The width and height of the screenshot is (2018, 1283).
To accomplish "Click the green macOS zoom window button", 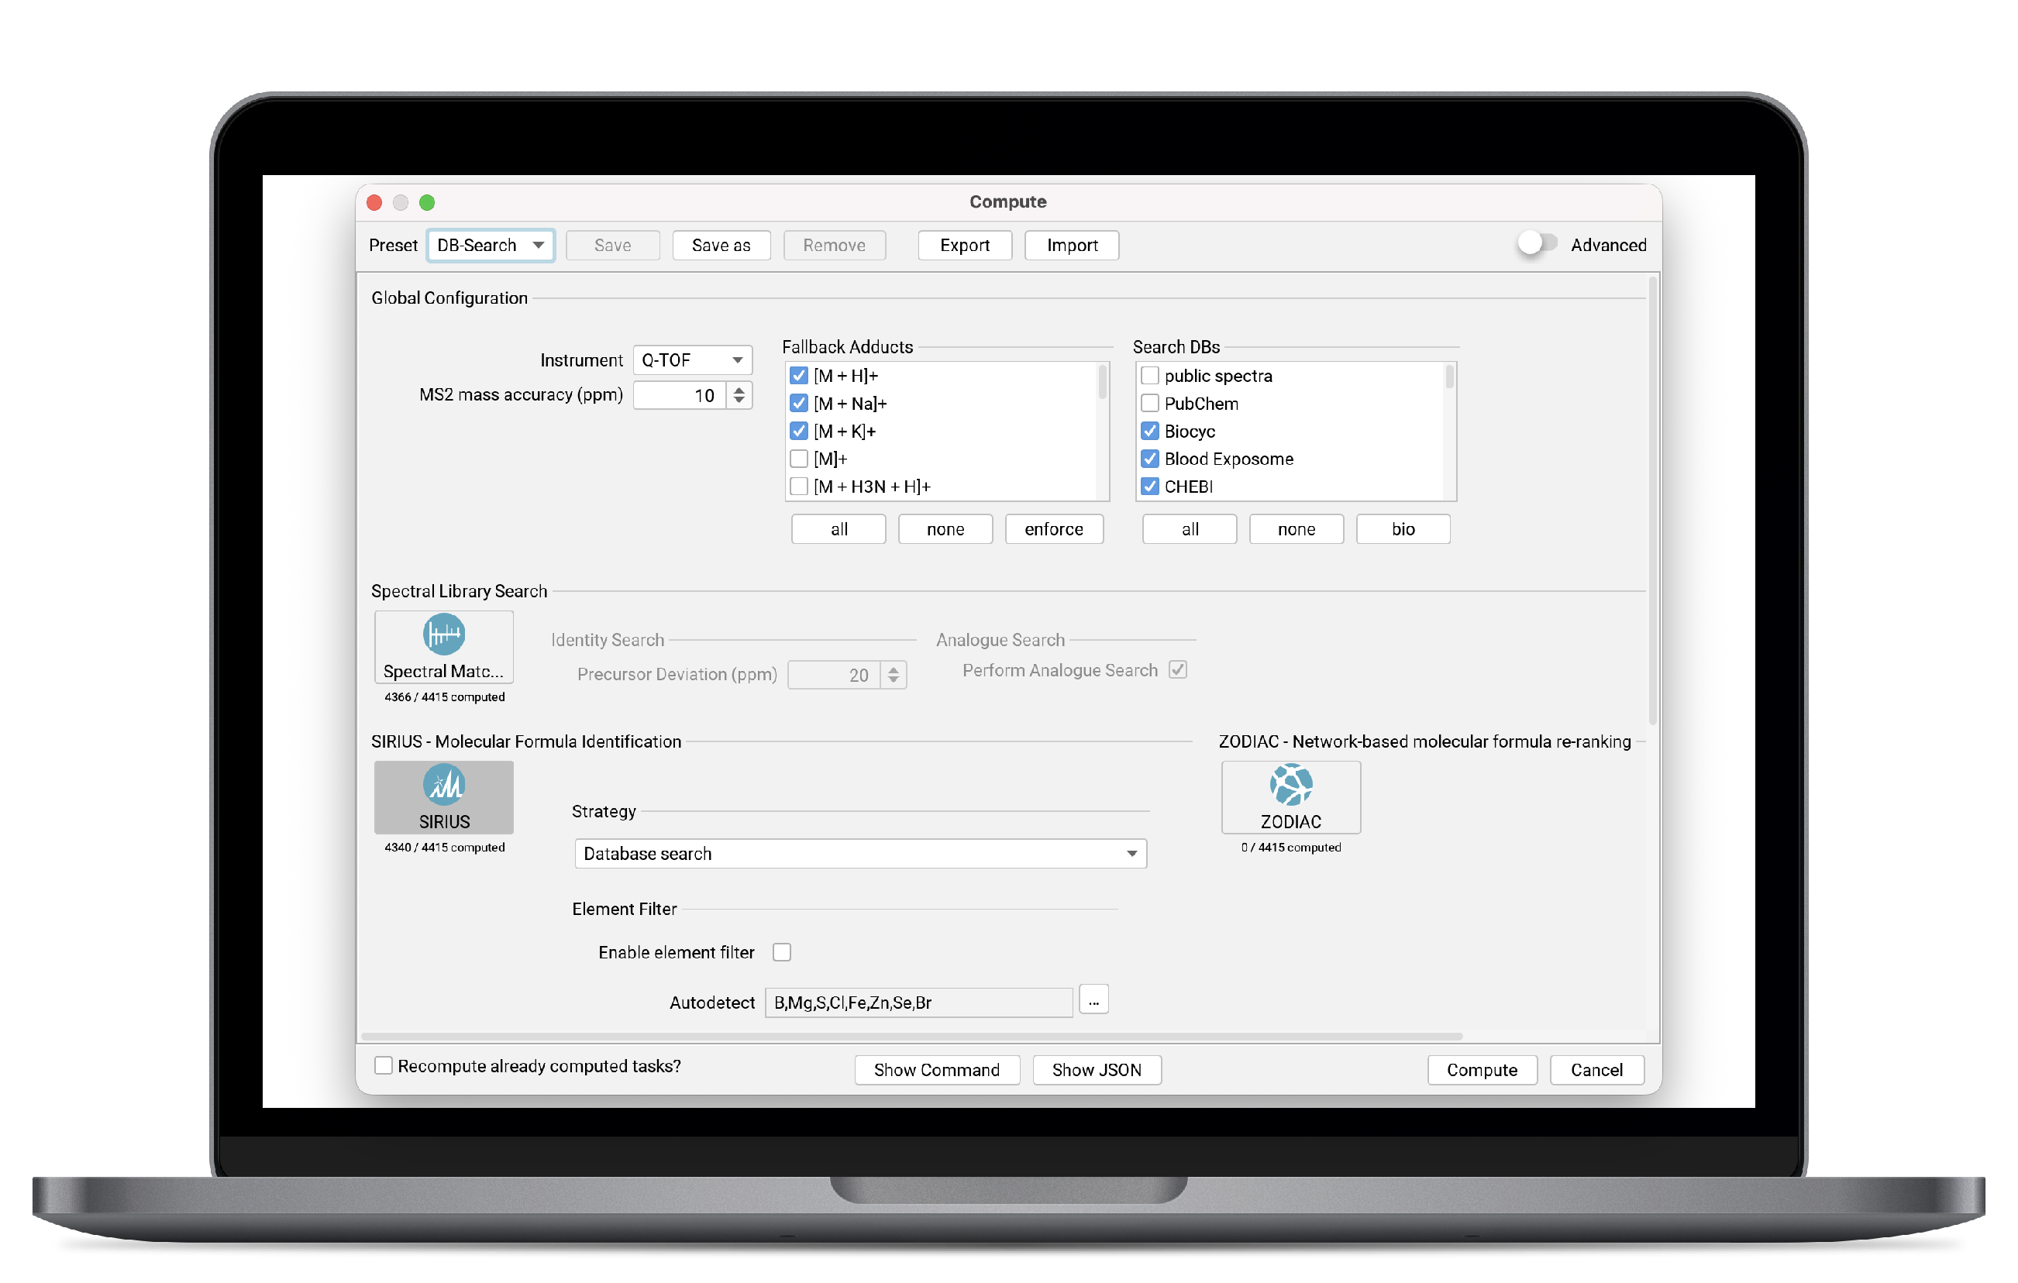I will coord(426,202).
